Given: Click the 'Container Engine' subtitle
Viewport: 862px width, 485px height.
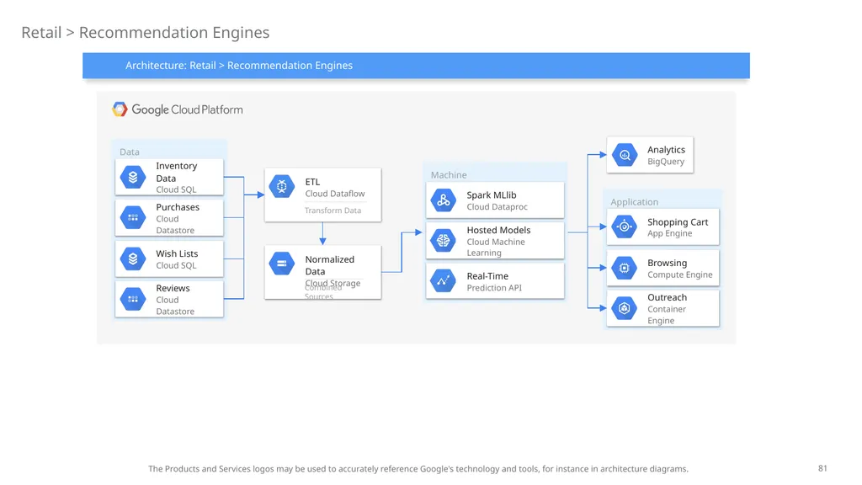Looking at the screenshot, I should (x=667, y=315).
